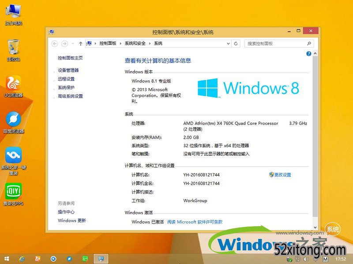
Task: Click the 控制面板 breadcrumb
Action: pyautogui.click(x=108, y=44)
